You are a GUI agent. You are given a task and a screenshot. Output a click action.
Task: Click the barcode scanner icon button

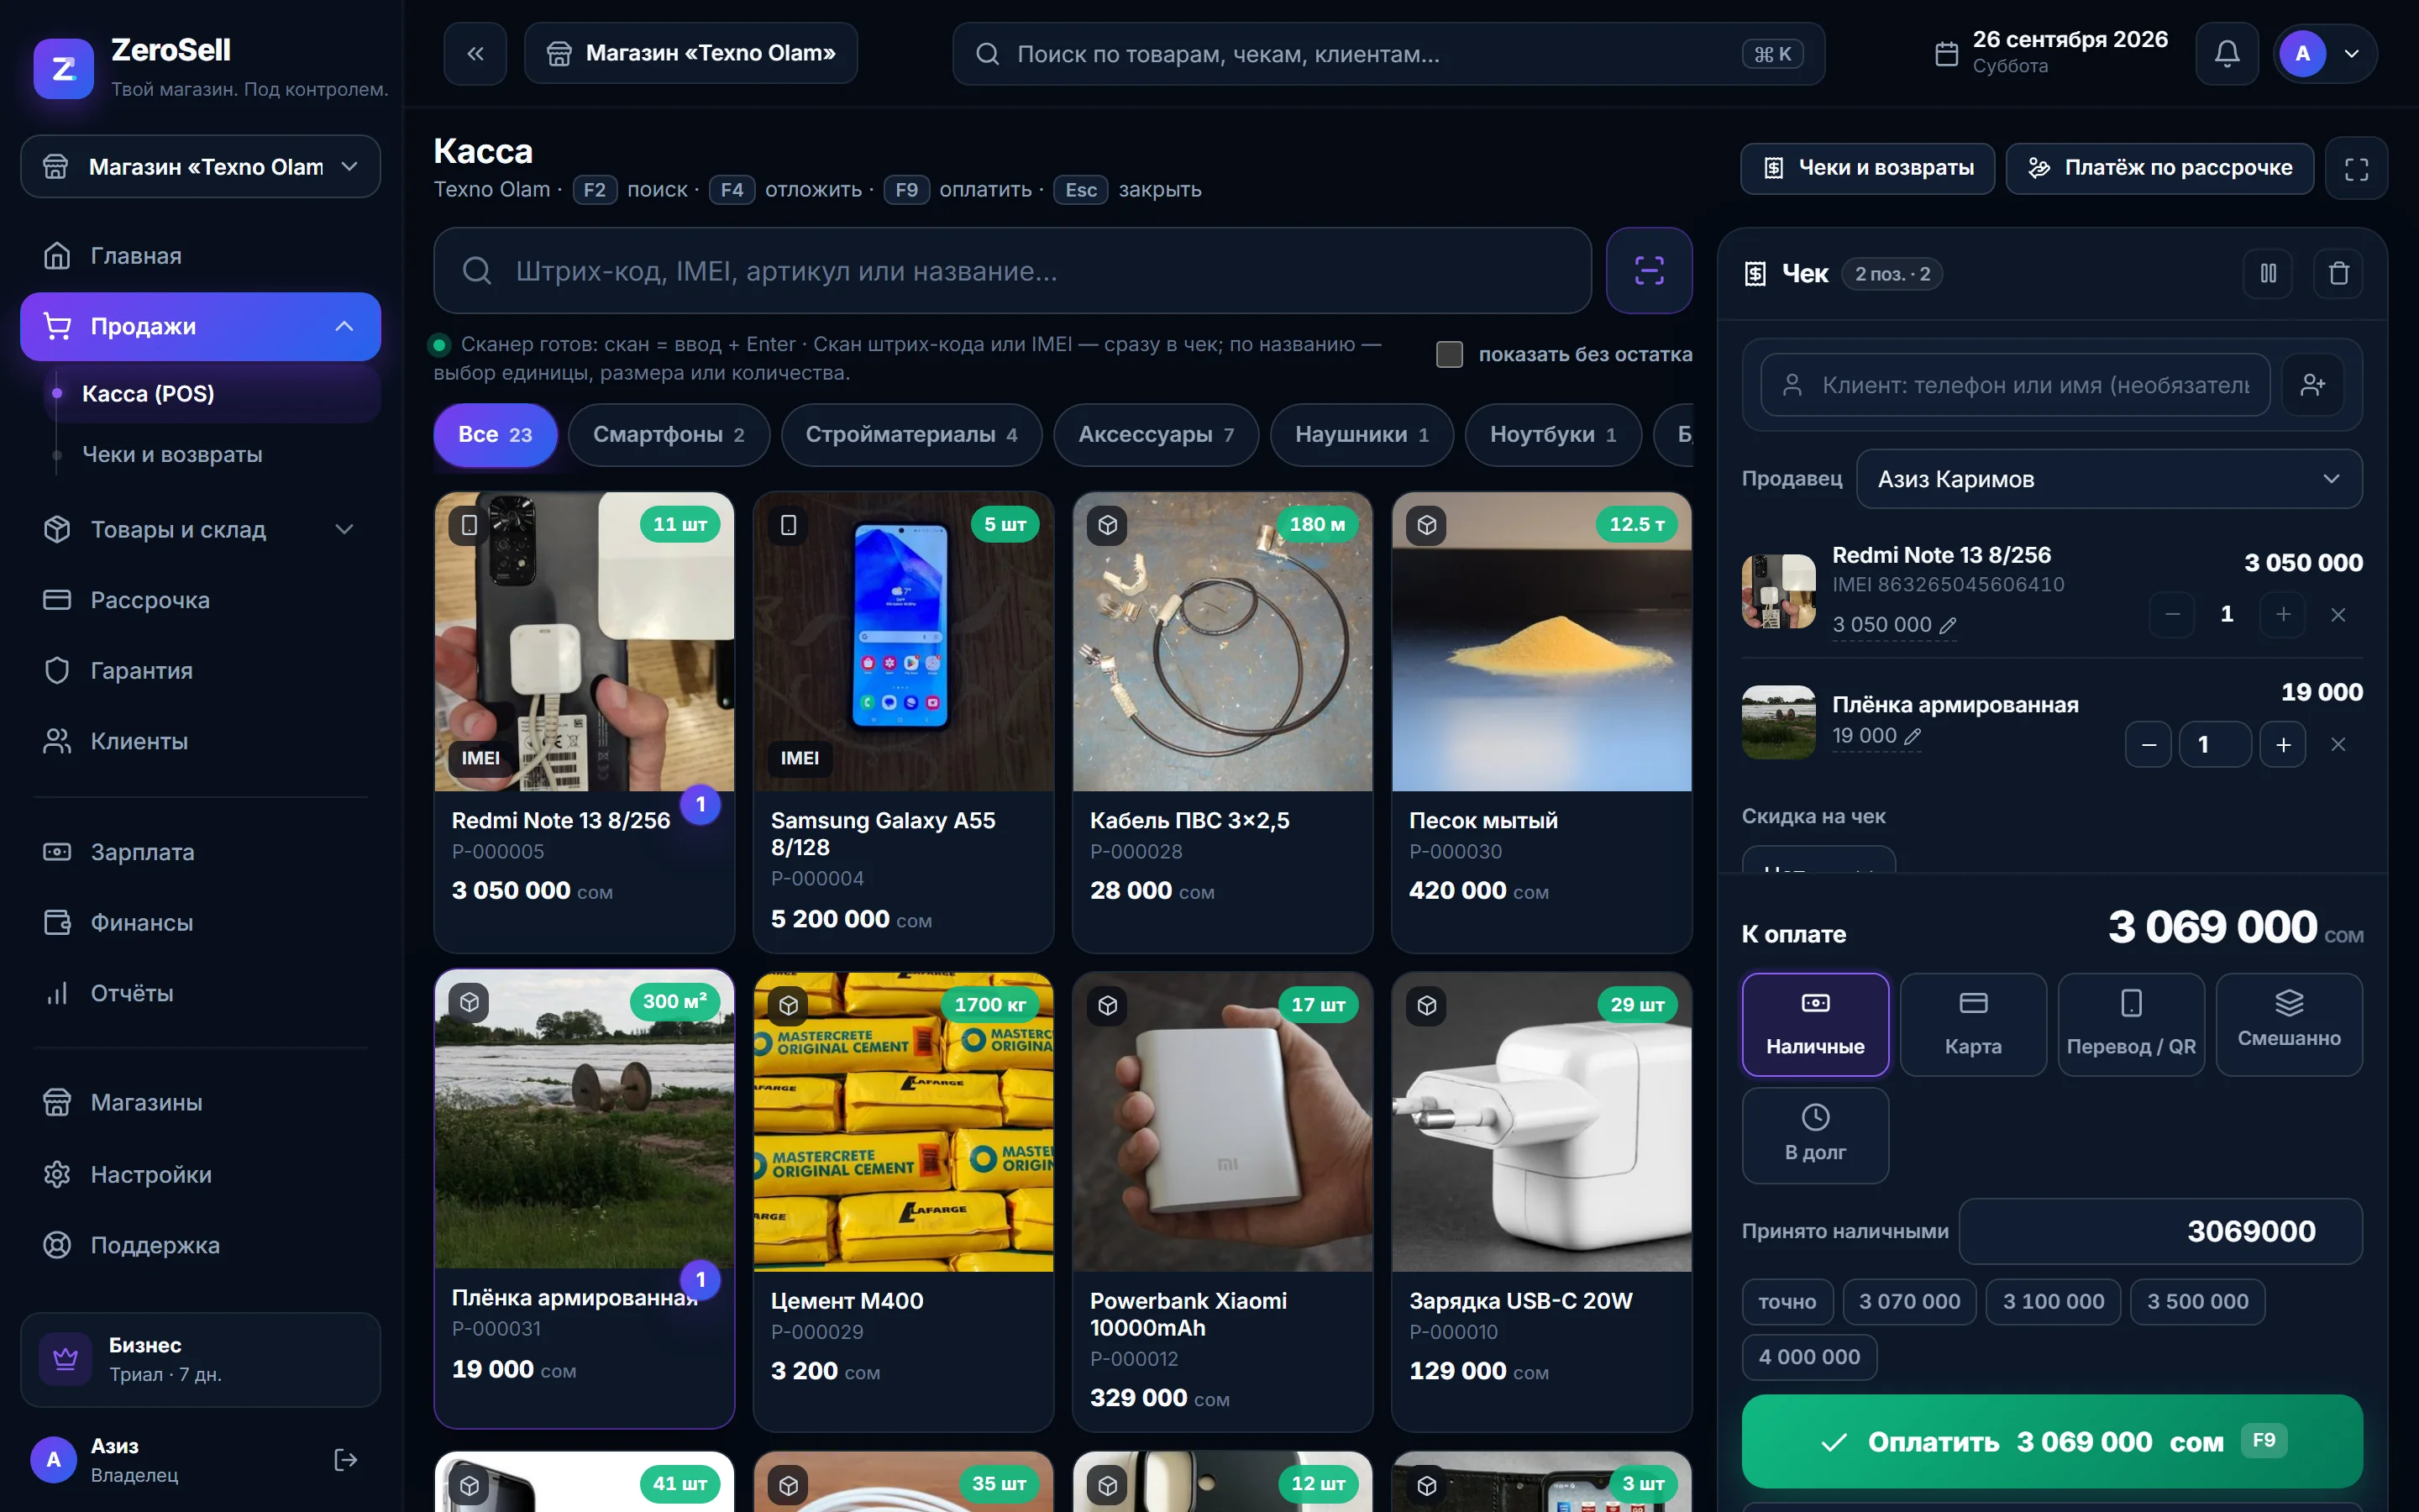point(1648,271)
